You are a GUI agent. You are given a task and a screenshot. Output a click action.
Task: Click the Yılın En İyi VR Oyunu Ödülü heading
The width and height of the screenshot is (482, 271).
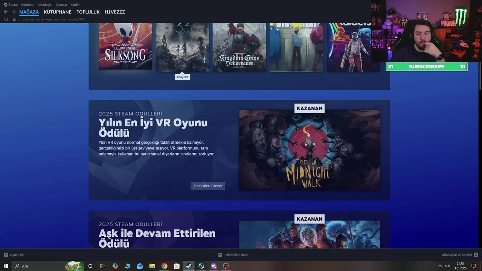(x=153, y=128)
